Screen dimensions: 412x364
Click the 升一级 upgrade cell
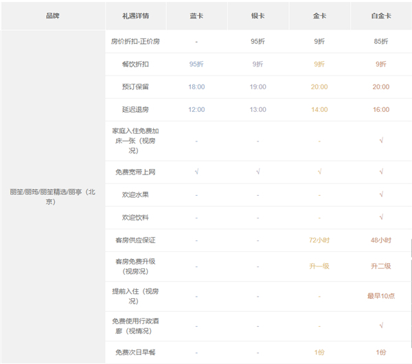[x=319, y=266]
